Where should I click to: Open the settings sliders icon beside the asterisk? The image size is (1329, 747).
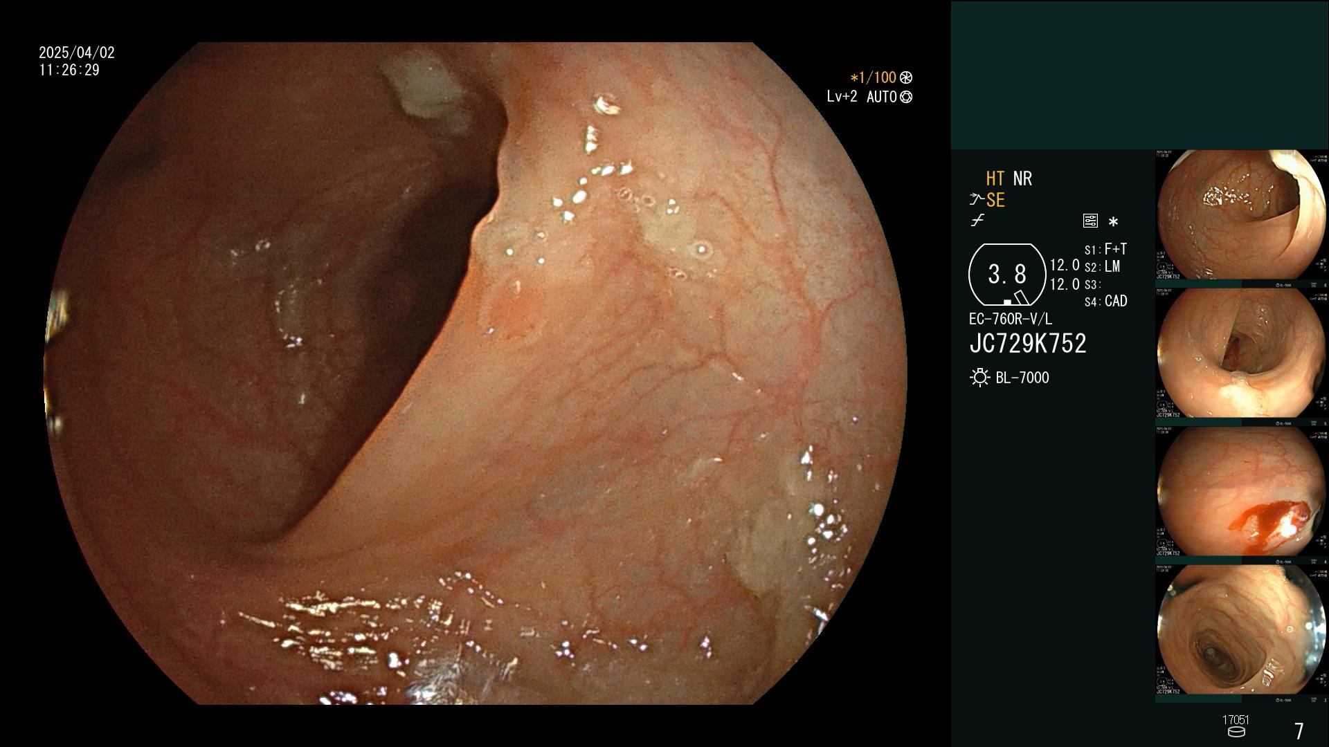click(1090, 221)
